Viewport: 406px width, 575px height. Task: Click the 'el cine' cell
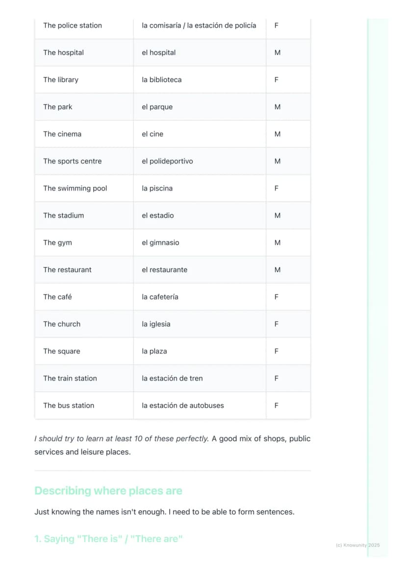click(200, 134)
